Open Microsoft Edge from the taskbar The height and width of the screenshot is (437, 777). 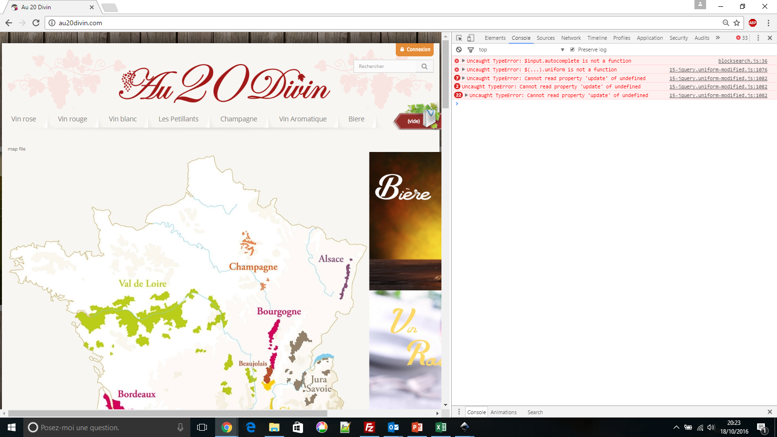251,427
